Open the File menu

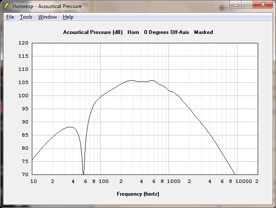pyautogui.click(x=10, y=17)
